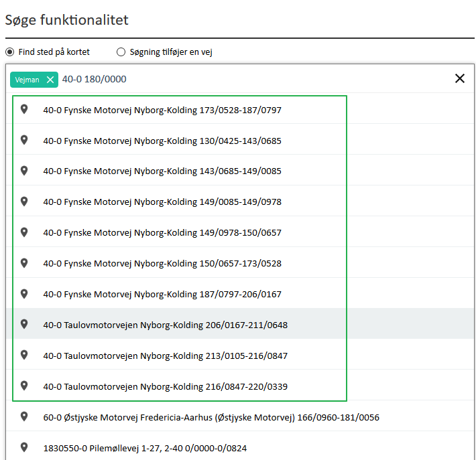
Task: Pick 60-0 Østjyske Motorvej Fredericia-Aarhus result
Action: 211,418
